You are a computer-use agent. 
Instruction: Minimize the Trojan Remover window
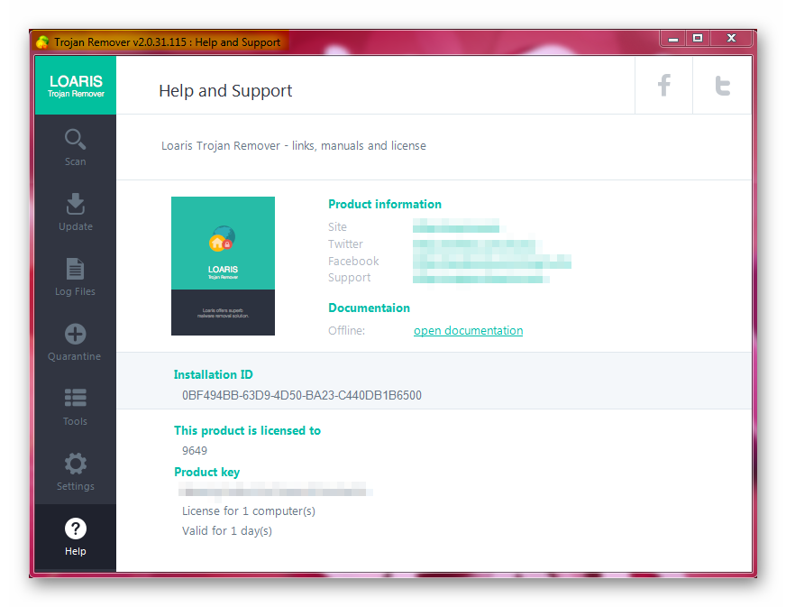click(673, 39)
